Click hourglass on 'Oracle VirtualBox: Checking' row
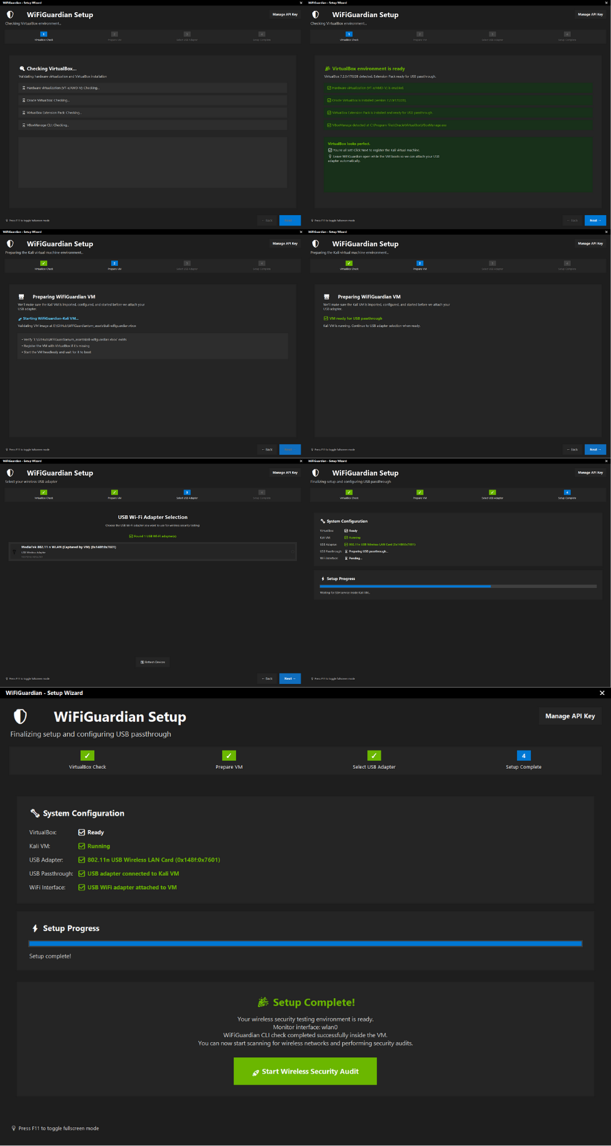 click(24, 100)
